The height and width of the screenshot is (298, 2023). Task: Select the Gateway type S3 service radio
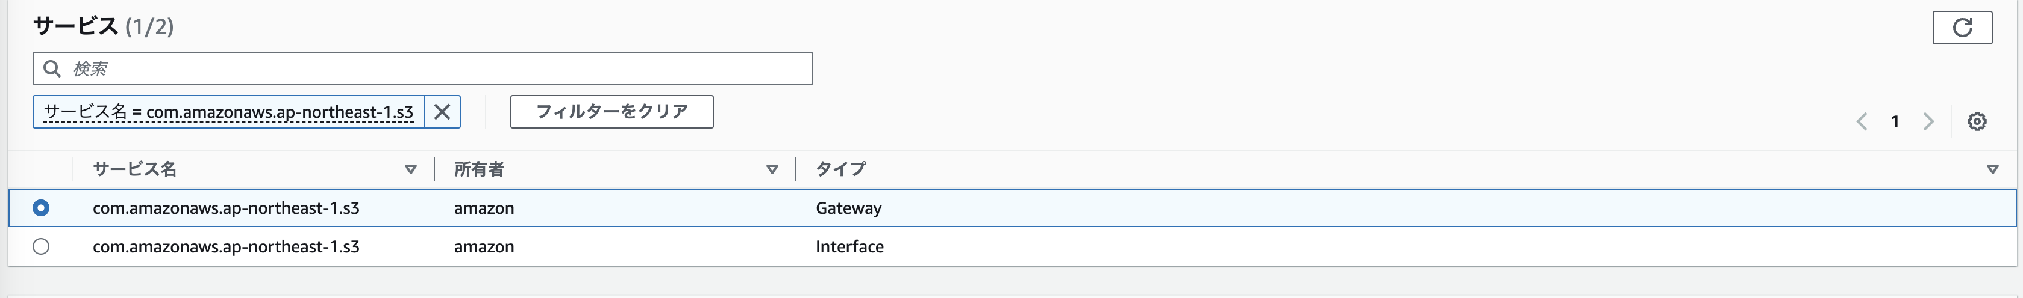(41, 208)
